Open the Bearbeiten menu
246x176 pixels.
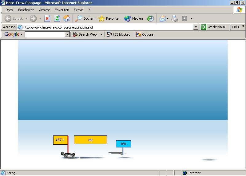tap(26, 10)
